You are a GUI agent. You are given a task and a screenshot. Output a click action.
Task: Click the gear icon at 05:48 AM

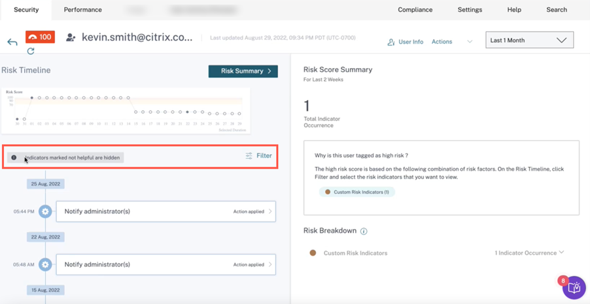pos(45,265)
